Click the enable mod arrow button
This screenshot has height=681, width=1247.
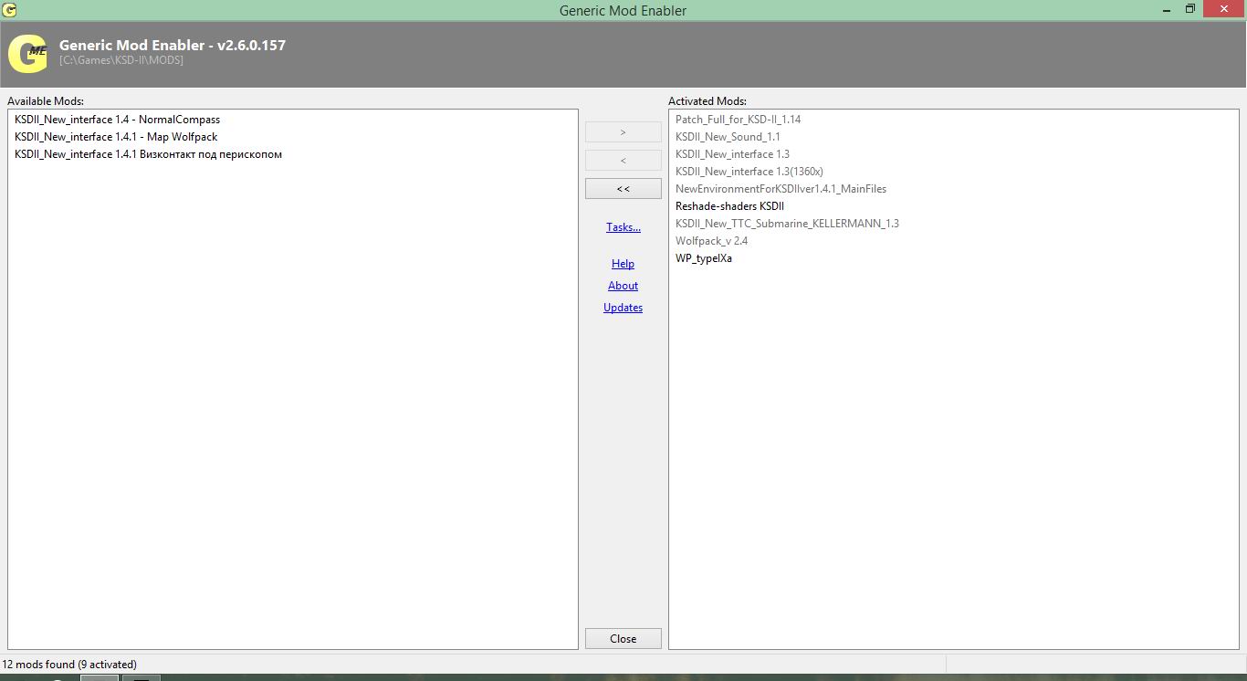click(623, 132)
